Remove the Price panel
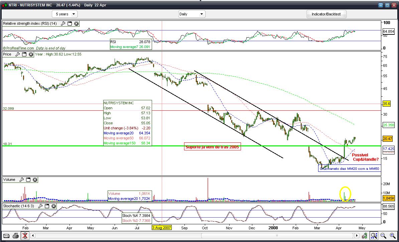This screenshot has width=399, height=242. [x=31, y=54]
